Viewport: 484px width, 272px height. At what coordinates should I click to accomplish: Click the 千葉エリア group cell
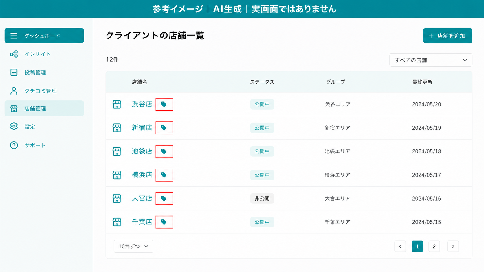click(338, 222)
